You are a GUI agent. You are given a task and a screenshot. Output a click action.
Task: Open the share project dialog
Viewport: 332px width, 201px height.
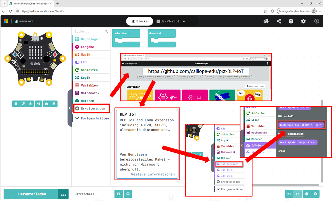tap(279, 21)
